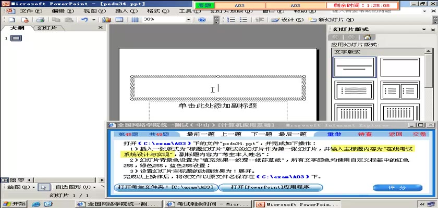
Task: Click the task pane Home icon
Action: (367, 37)
